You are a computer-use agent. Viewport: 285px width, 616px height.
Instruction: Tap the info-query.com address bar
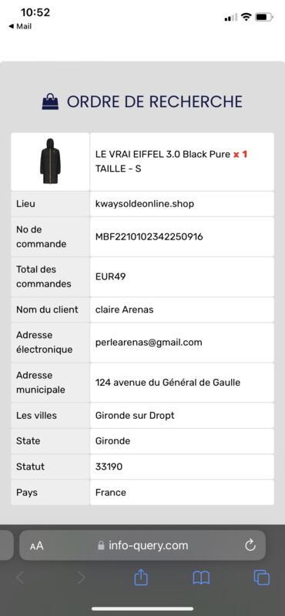point(142,545)
